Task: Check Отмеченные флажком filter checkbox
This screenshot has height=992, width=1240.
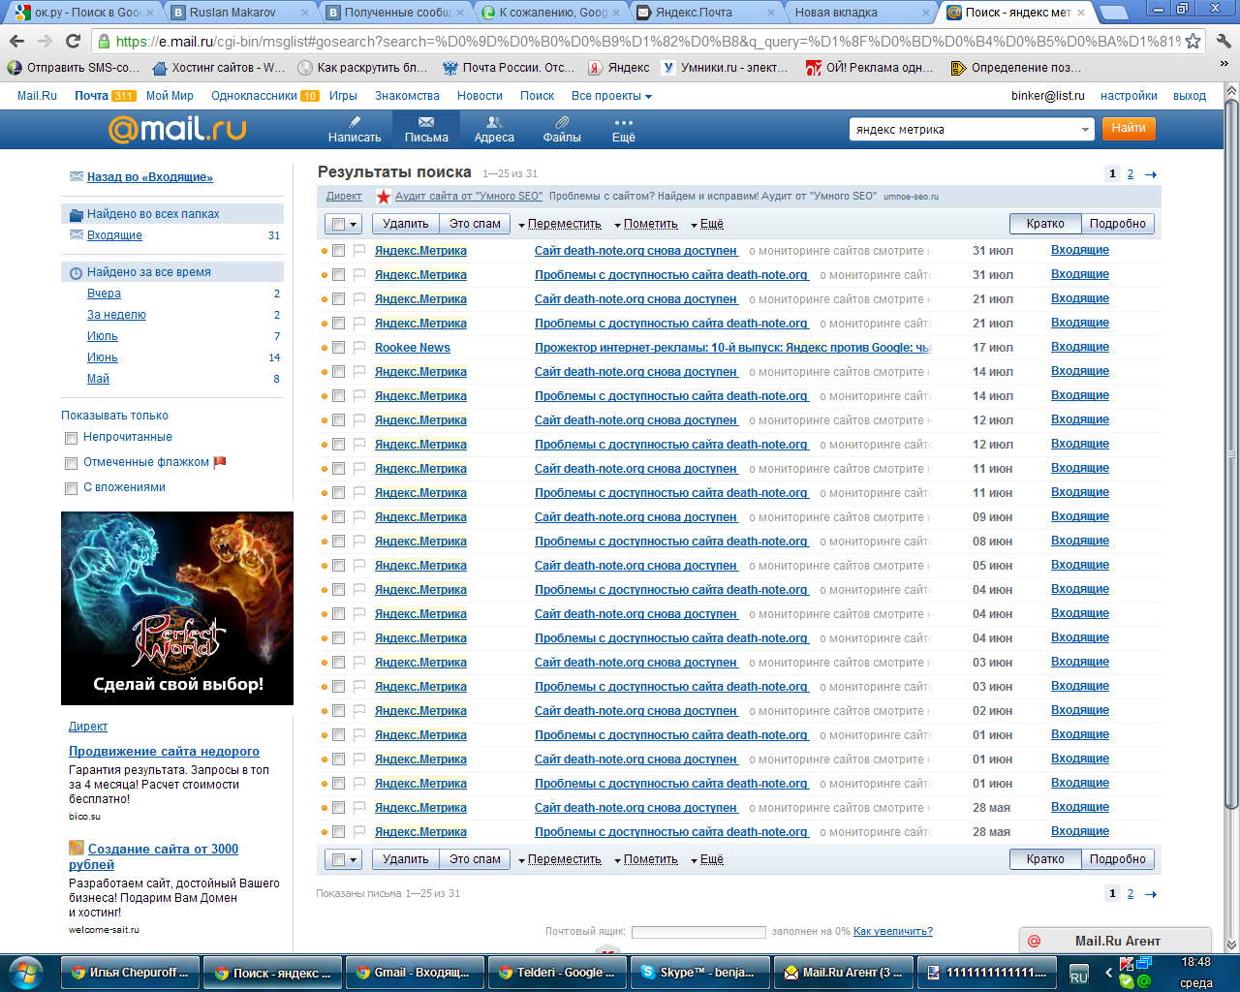Action: point(71,464)
